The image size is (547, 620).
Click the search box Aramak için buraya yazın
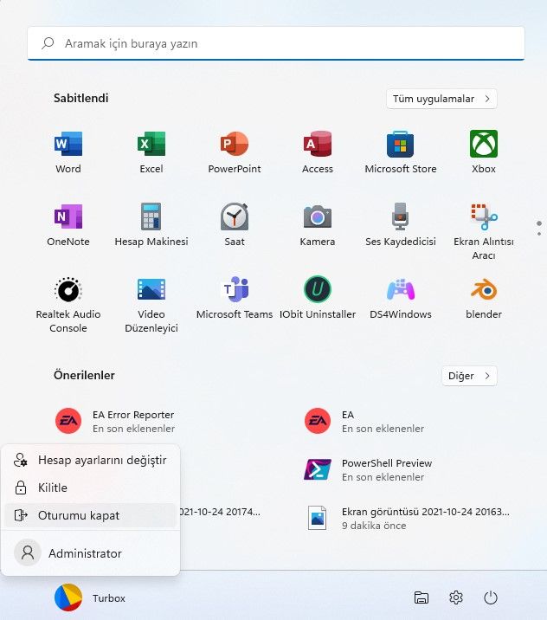(276, 43)
